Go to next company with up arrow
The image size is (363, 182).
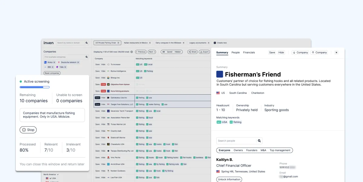(319, 52)
